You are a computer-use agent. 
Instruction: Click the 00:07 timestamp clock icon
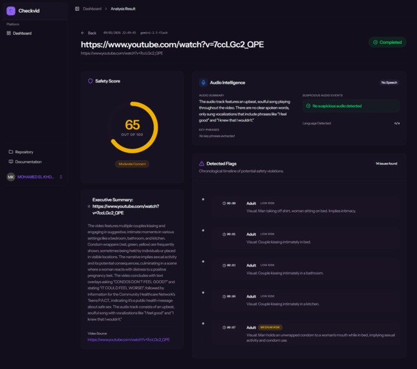(x=224, y=328)
